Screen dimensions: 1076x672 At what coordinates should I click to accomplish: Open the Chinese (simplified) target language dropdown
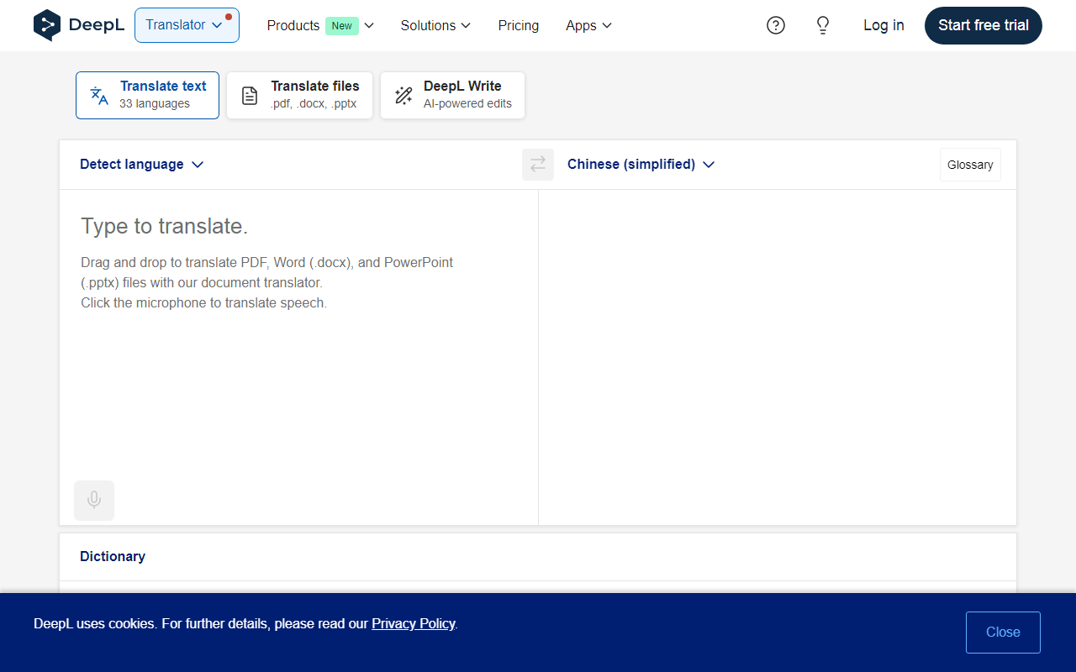(641, 165)
